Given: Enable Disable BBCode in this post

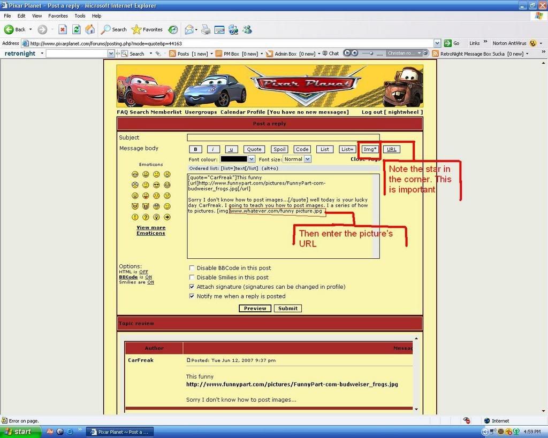Looking at the screenshot, I should [192, 268].
